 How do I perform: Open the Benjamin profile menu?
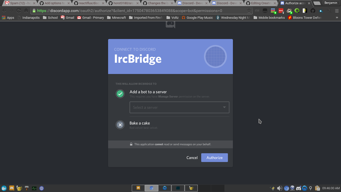point(331,3)
